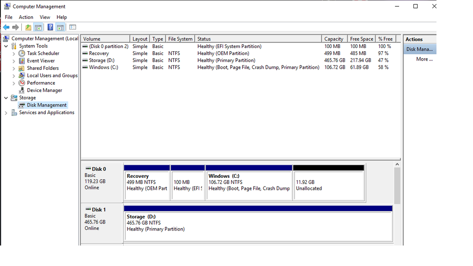The width and height of the screenshot is (473, 266).
Task: Expand the Event Viewer node
Action: [13, 61]
